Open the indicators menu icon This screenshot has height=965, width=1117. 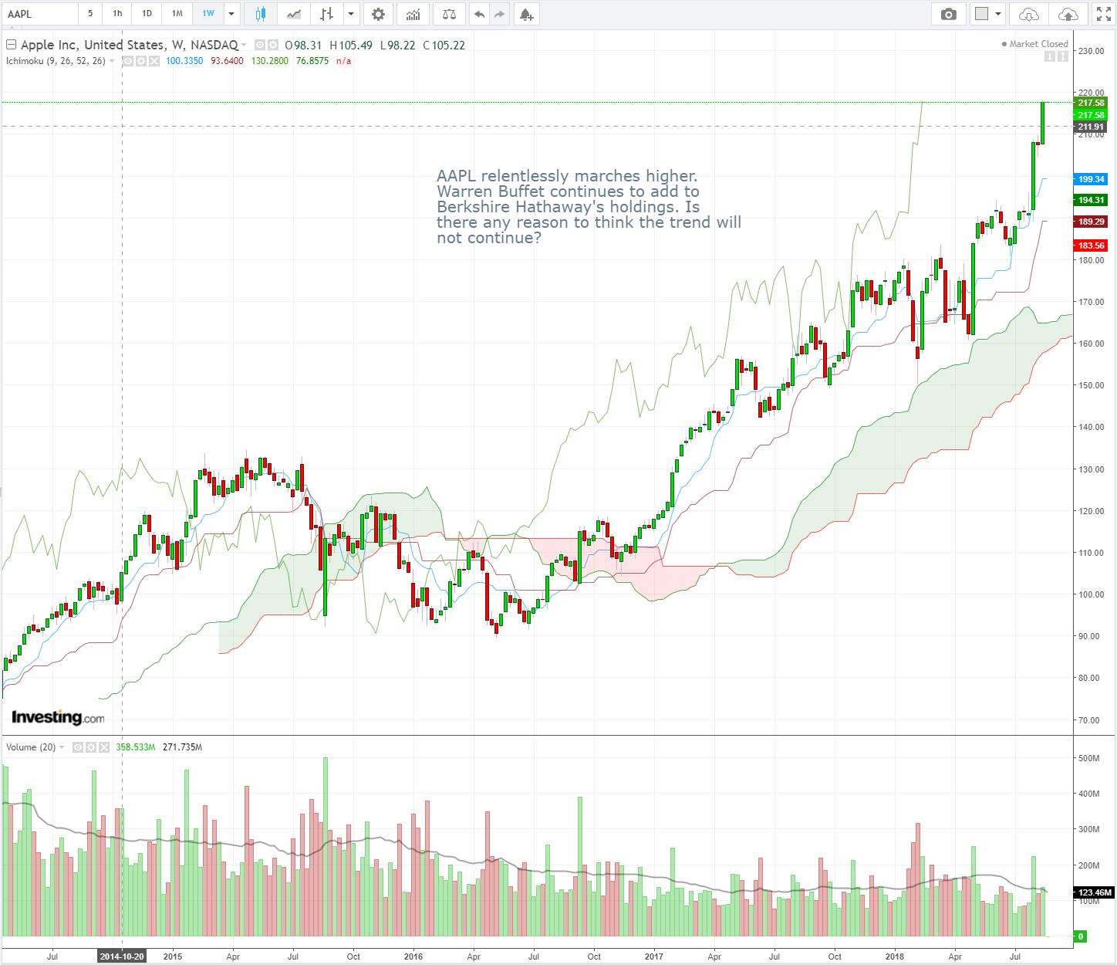tap(413, 14)
